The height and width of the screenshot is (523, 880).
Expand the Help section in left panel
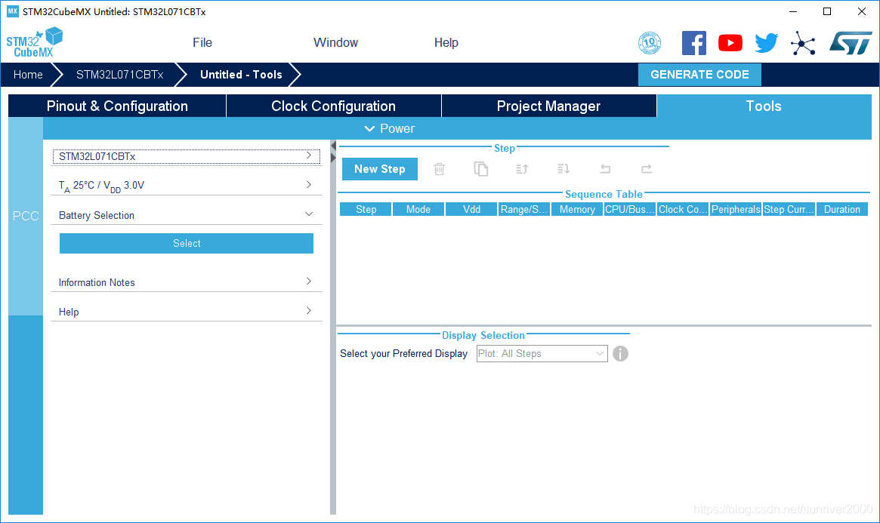click(x=187, y=312)
